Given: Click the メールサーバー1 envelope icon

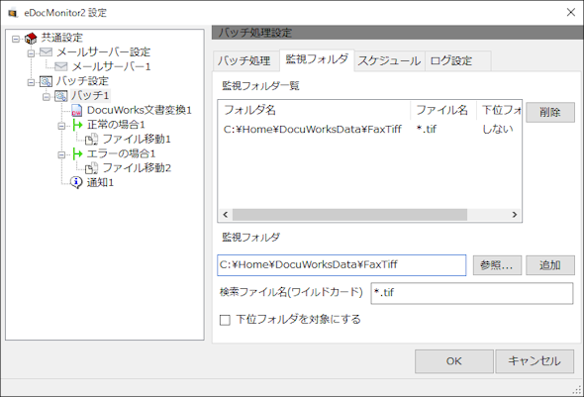Looking at the screenshot, I should [x=61, y=66].
